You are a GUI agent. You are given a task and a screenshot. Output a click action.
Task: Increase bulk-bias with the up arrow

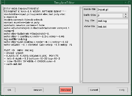125,14
